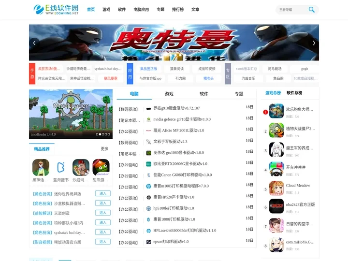Open the 排行榜 navigation item

click(x=178, y=9)
